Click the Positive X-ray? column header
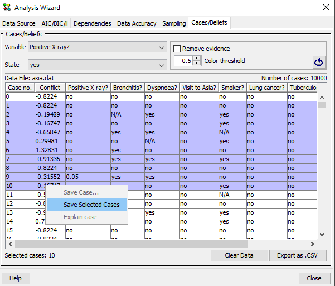This screenshot has width=335, height=286. pyautogui.click(x=88, y=88)
